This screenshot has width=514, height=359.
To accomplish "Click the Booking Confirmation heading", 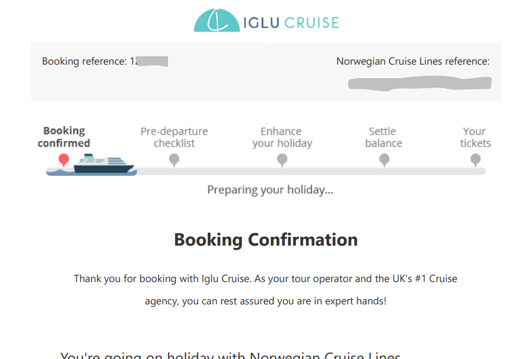I will point(266,240).
